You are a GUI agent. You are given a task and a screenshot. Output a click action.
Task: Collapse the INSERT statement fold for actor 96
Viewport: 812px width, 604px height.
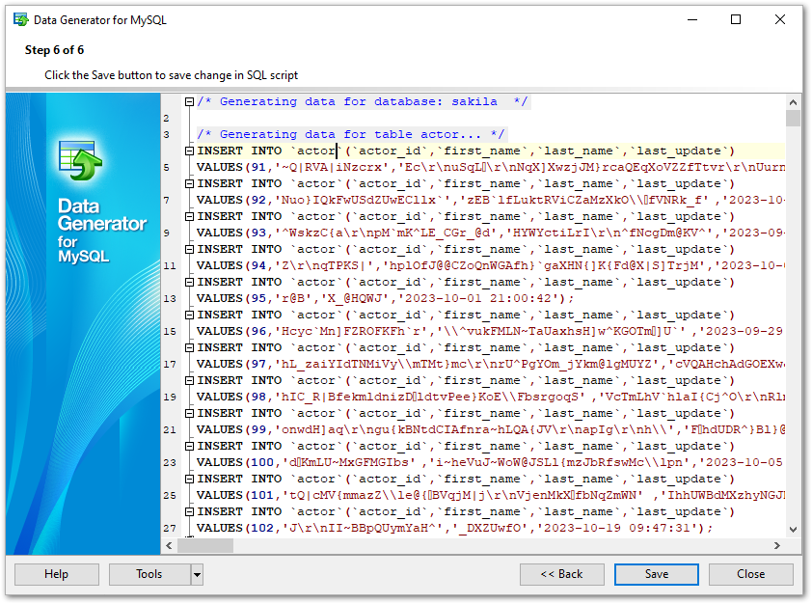click(190, 315)
